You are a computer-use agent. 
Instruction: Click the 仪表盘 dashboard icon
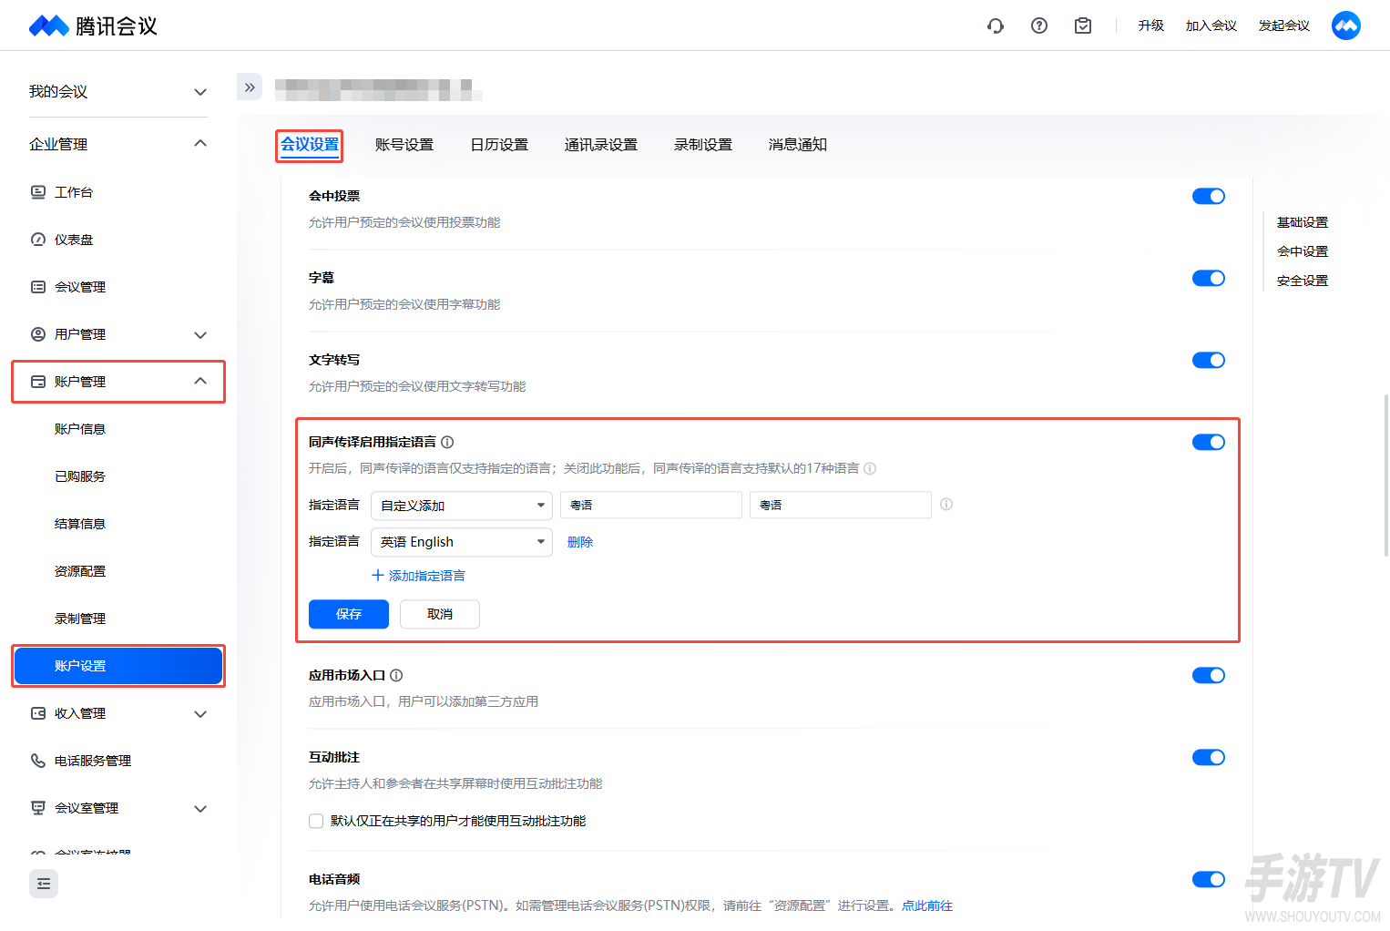pos(38,240)
